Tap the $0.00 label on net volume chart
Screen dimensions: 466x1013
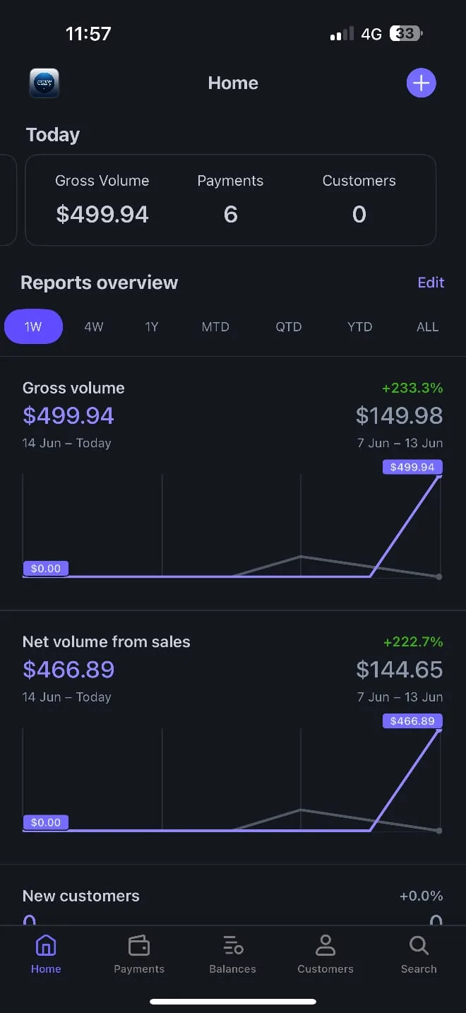tap(46, 823)
